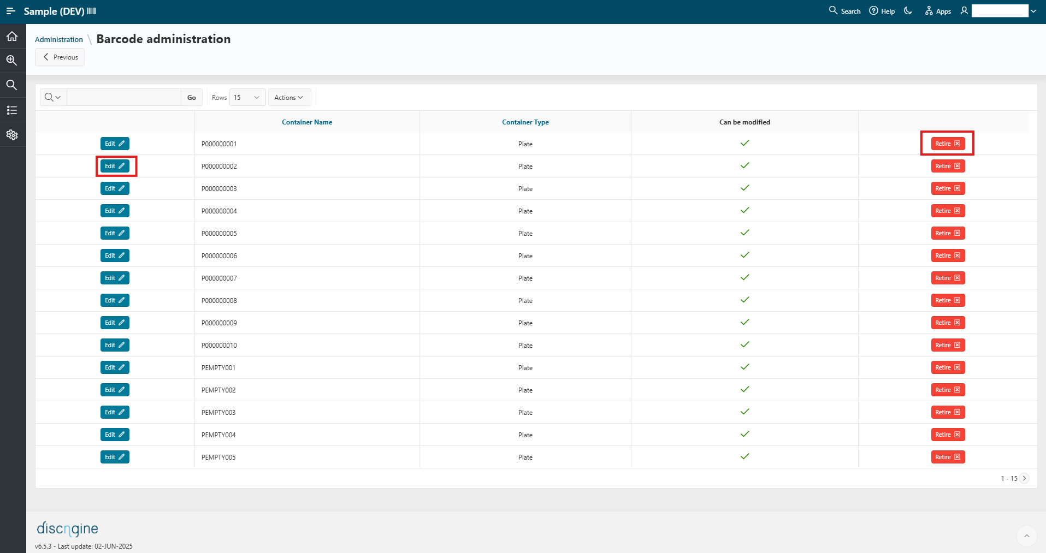Edit container PEMPTY001
Screen dimensions: 1046x553
115,367
